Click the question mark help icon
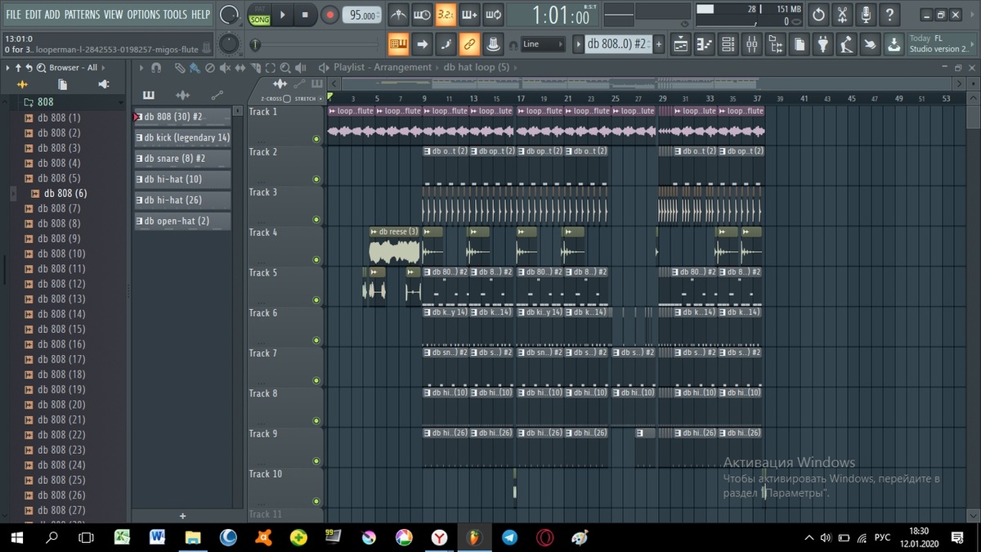This screenshot has width=981, height=552. pos(890,15)
